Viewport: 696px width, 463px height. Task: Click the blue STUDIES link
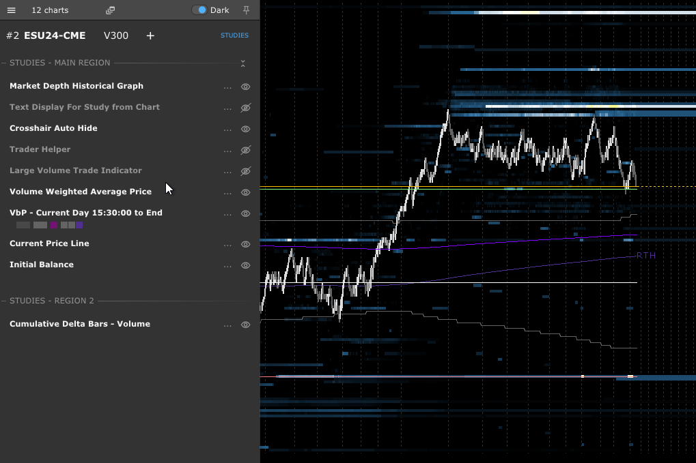coord(234,35)
